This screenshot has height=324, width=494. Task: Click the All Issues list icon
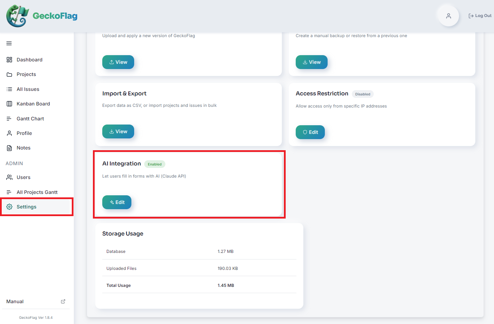pyautogui.click(x=9, y=89)
